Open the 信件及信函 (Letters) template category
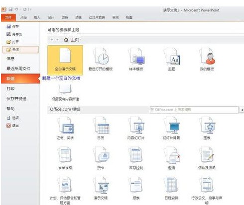This screenshot has height=205, width=244. click(207, 158)
